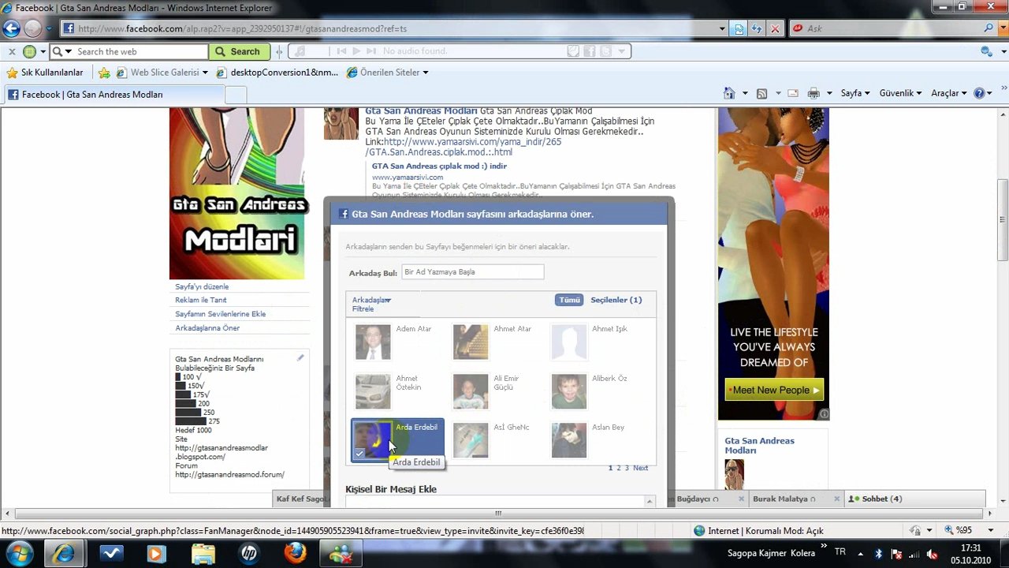1009x568 pixels.
Task: Click the Print icon in command bar
Action: point(814,93)
